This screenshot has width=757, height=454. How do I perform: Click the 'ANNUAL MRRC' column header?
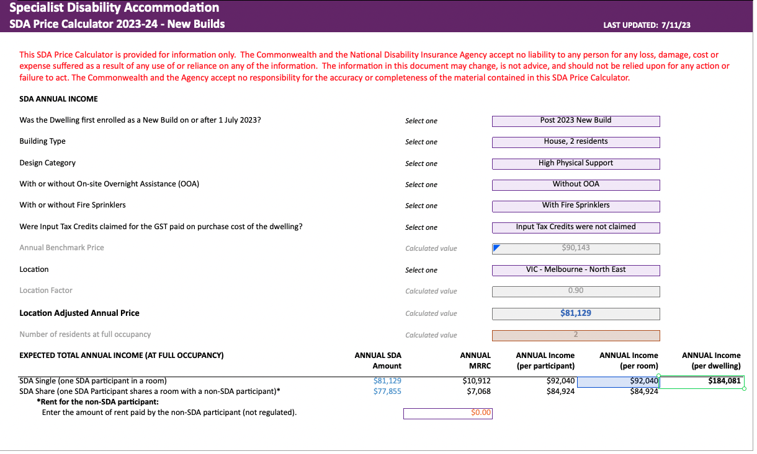475,360
